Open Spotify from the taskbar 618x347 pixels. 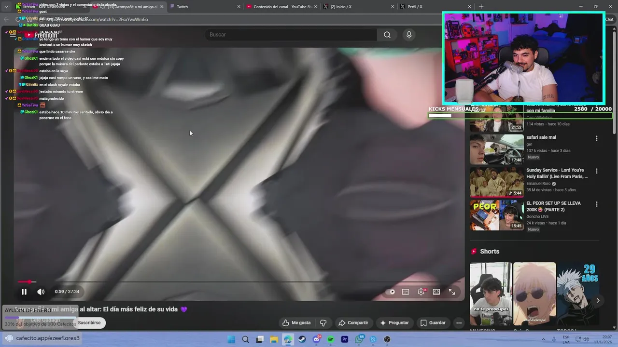tap(331, 339)
